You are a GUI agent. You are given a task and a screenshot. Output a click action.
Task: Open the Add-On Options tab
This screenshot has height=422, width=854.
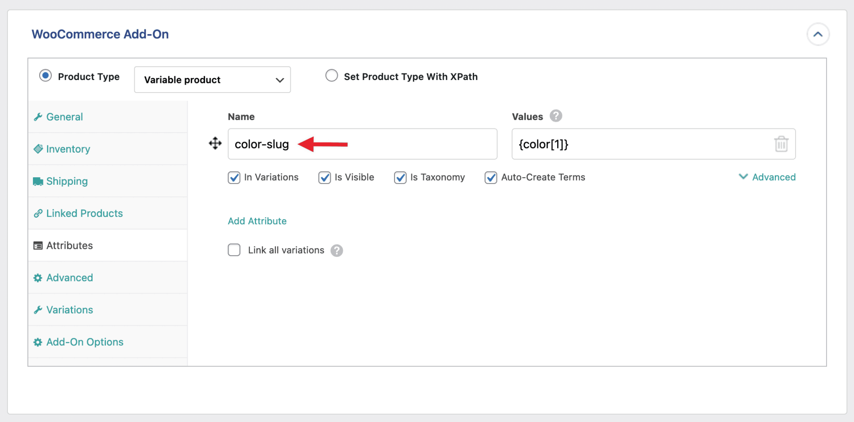[x=85, y=342]
